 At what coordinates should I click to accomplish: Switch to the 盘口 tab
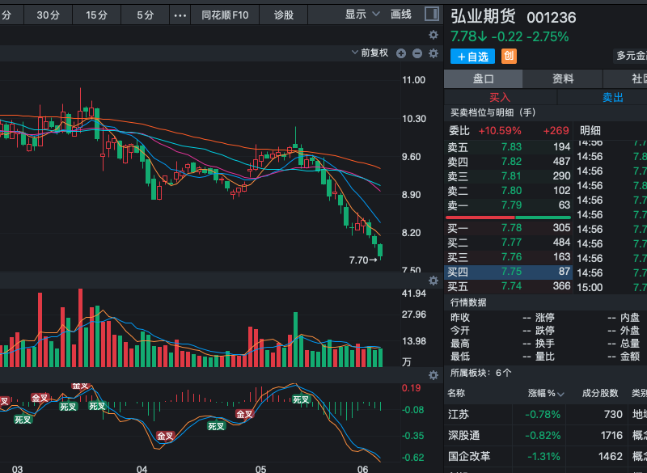[x=483, y=78]
